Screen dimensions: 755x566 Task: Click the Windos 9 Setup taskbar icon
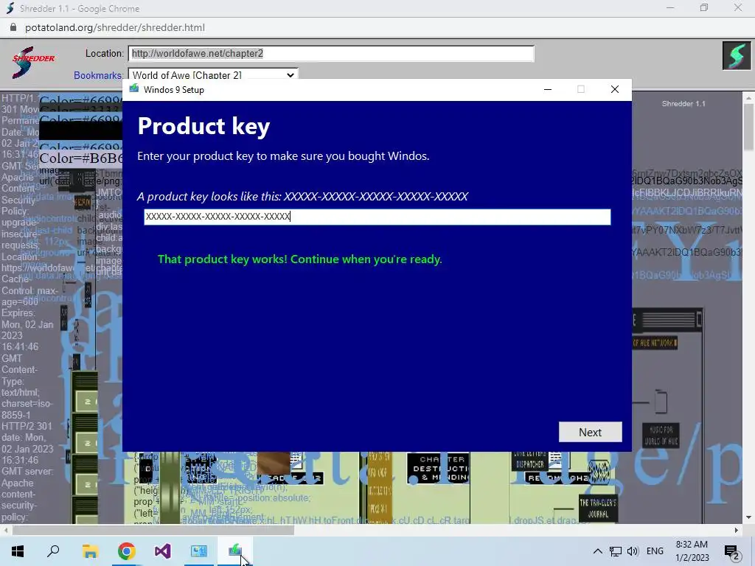(x=235, y=550)
